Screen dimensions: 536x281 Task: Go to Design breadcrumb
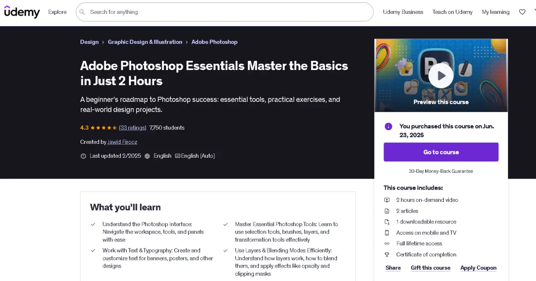coord(89,42)
